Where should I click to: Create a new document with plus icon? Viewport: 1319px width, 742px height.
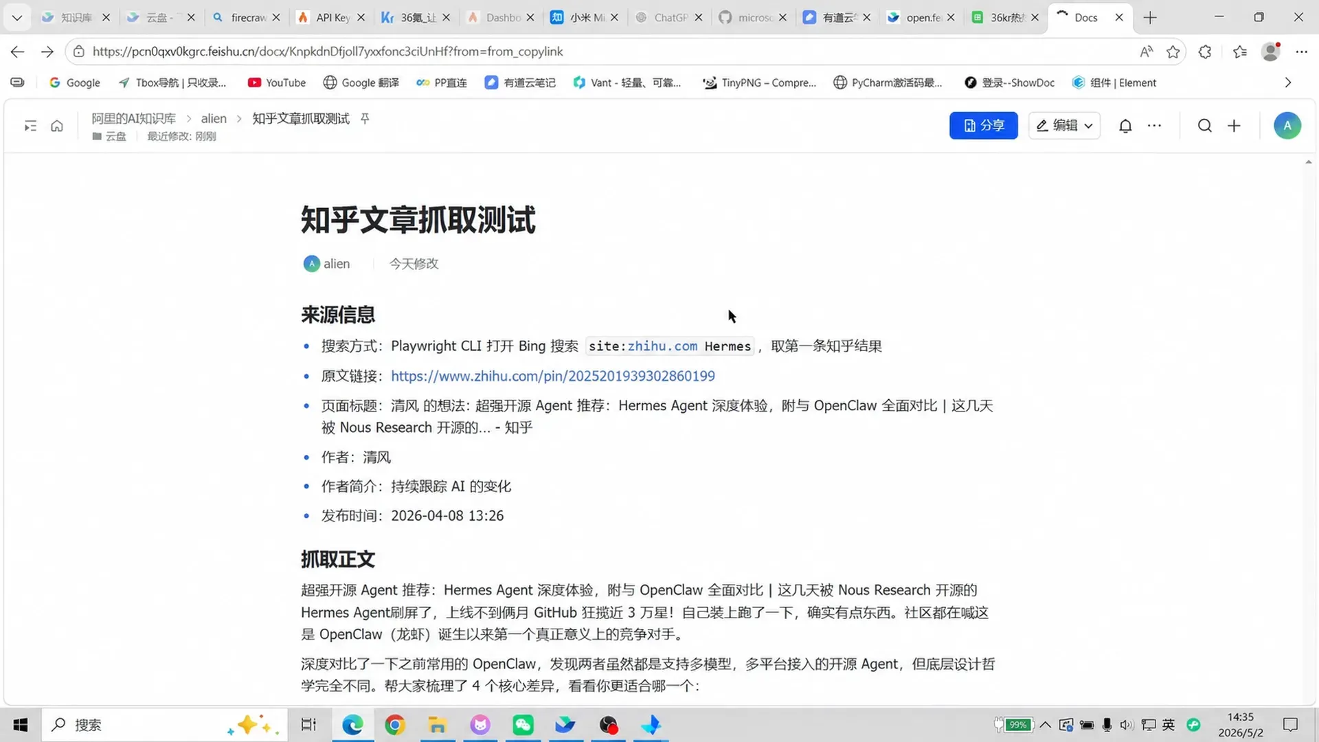click(x=1235, y=126)
